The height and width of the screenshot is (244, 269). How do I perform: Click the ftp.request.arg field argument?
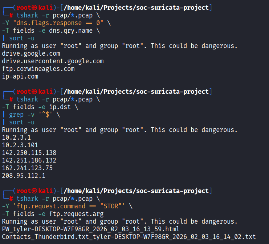click(x=77, y=214)
